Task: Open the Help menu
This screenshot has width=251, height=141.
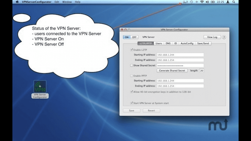Action: click(78, 2)
